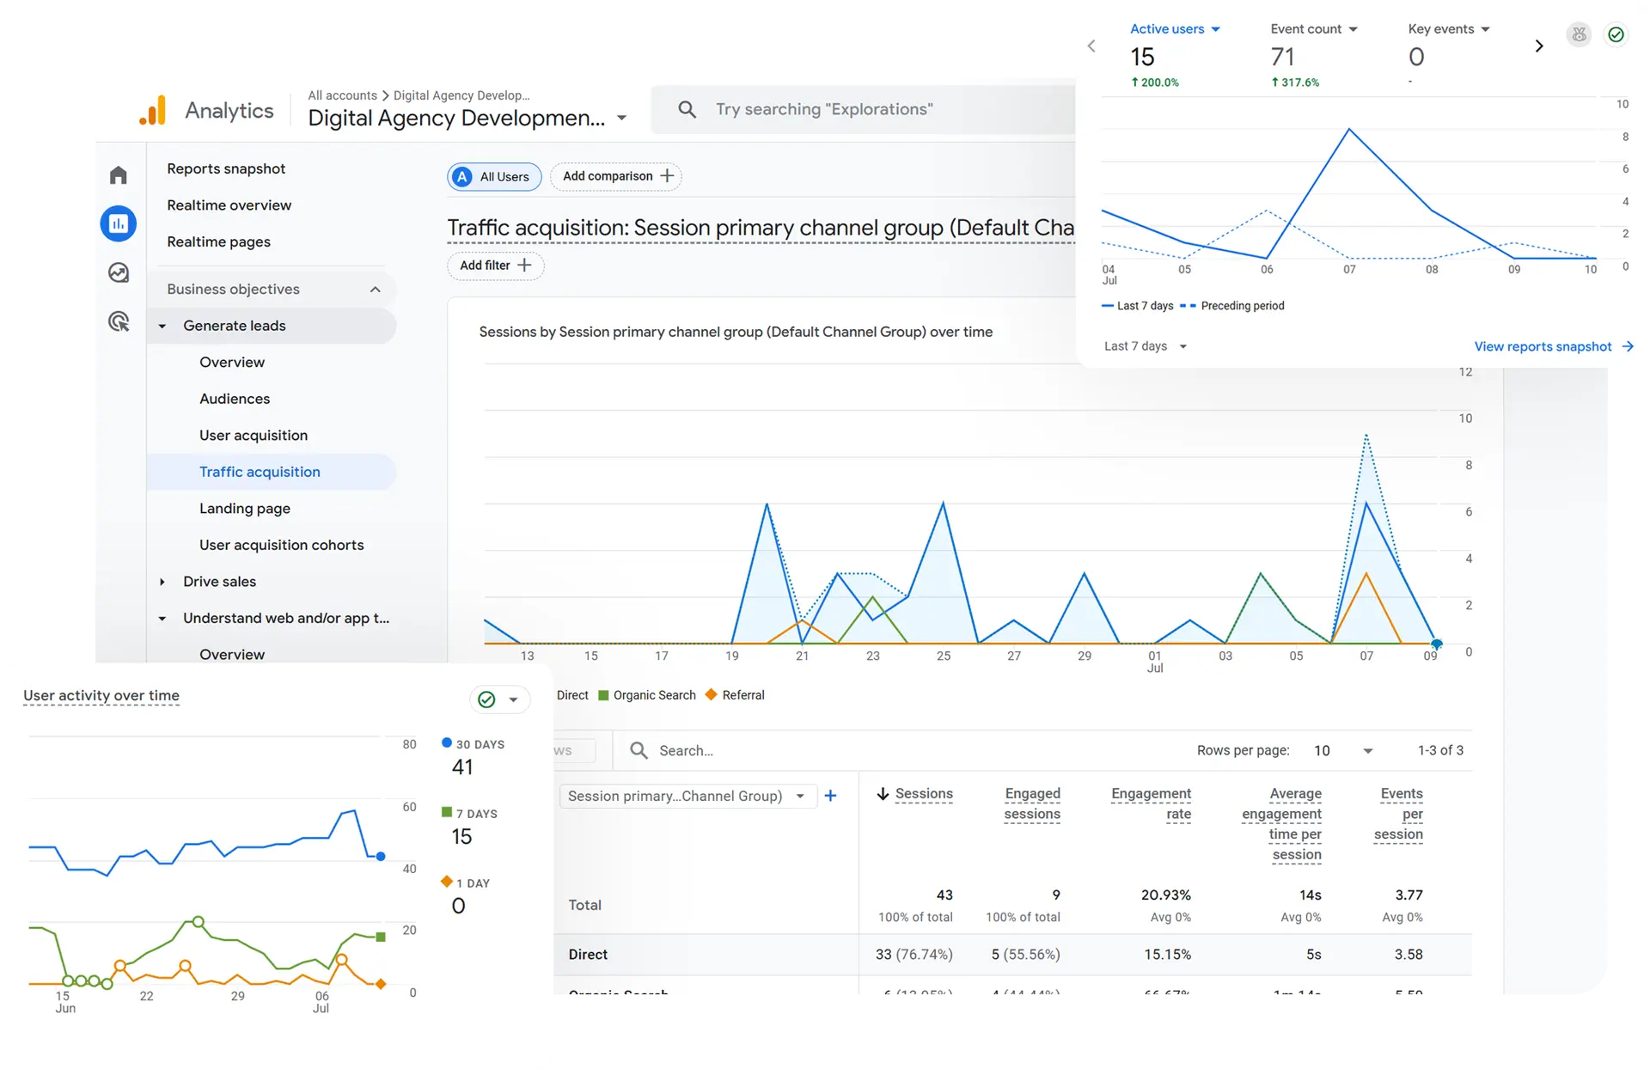Open the Event count metric dropdown
This screenshot has height=1069, width=1650.
pyautogui.click(x=1353, y=29)
